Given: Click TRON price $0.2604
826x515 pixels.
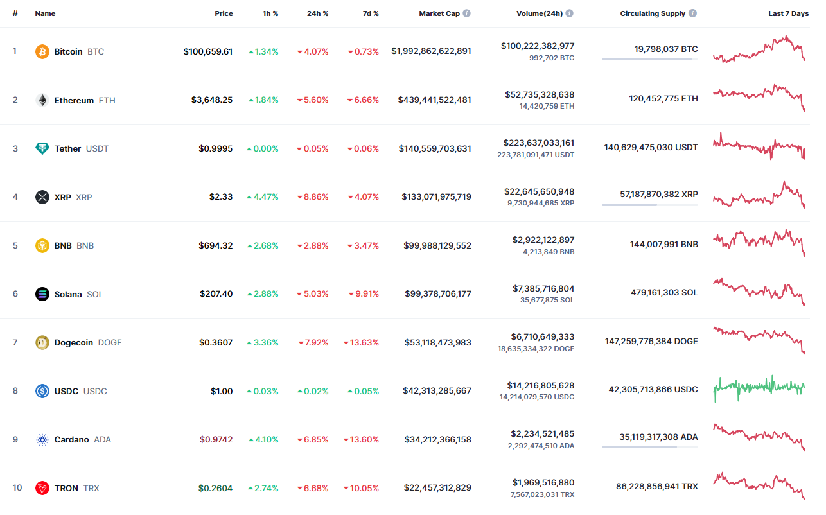Looking at the screenshot, I should click(x=216, y=488).
